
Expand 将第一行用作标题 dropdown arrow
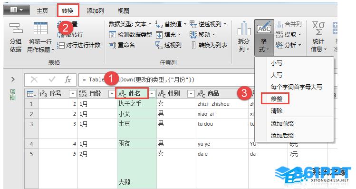pyautogui.click(x=53, y=50)
